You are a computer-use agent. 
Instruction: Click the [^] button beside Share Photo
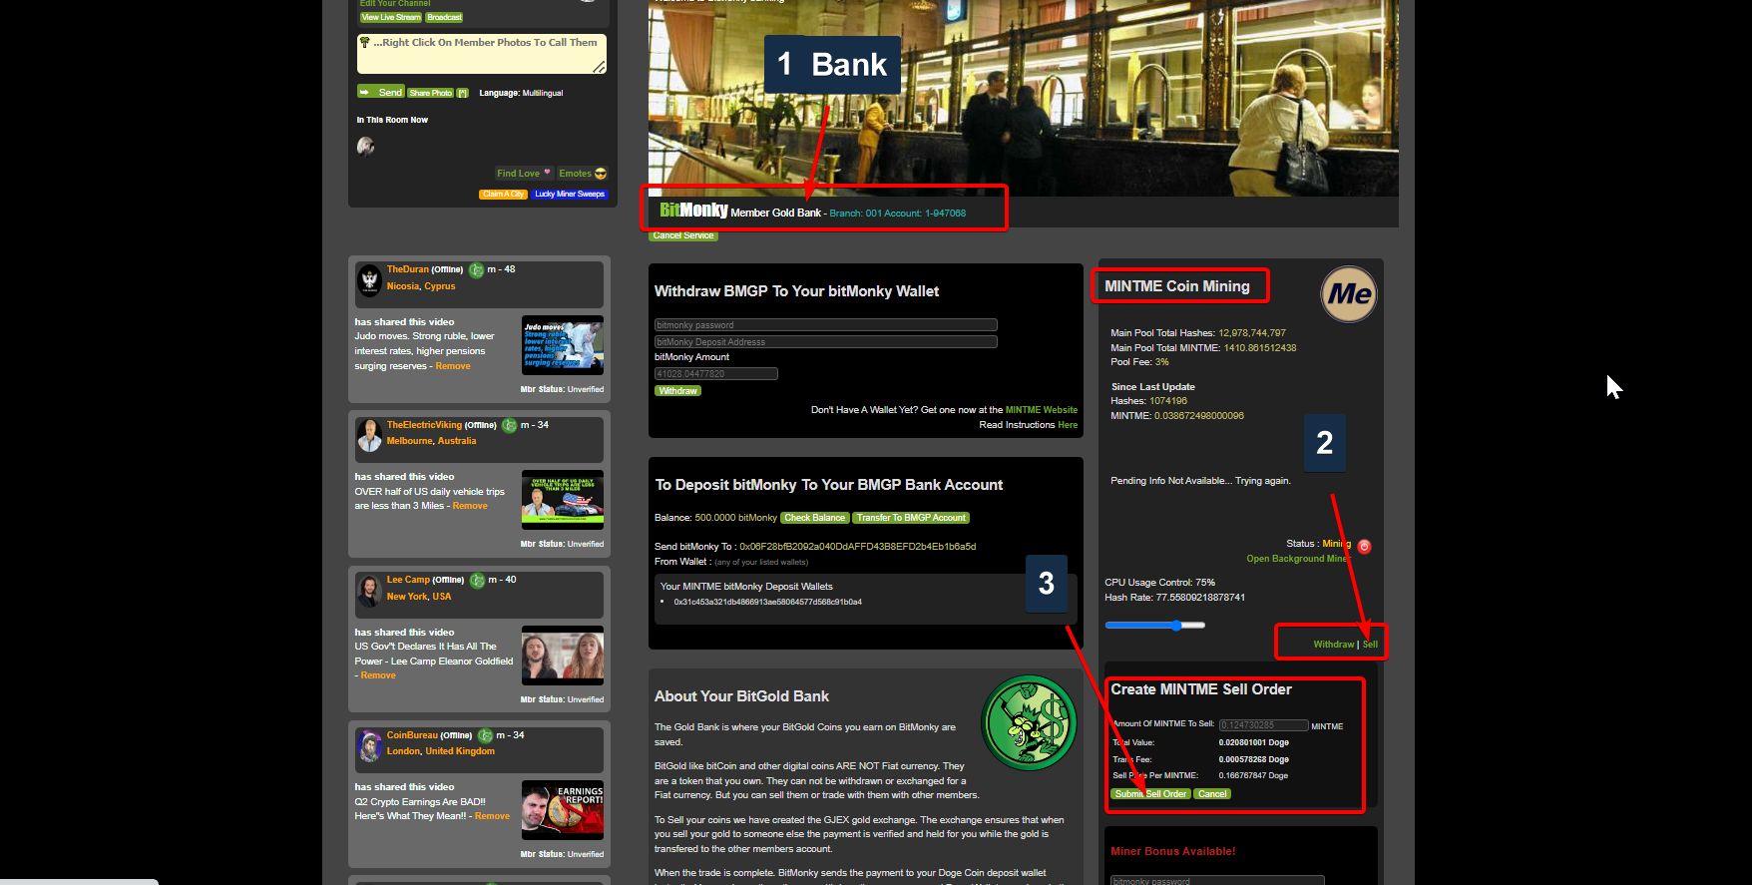463,93
